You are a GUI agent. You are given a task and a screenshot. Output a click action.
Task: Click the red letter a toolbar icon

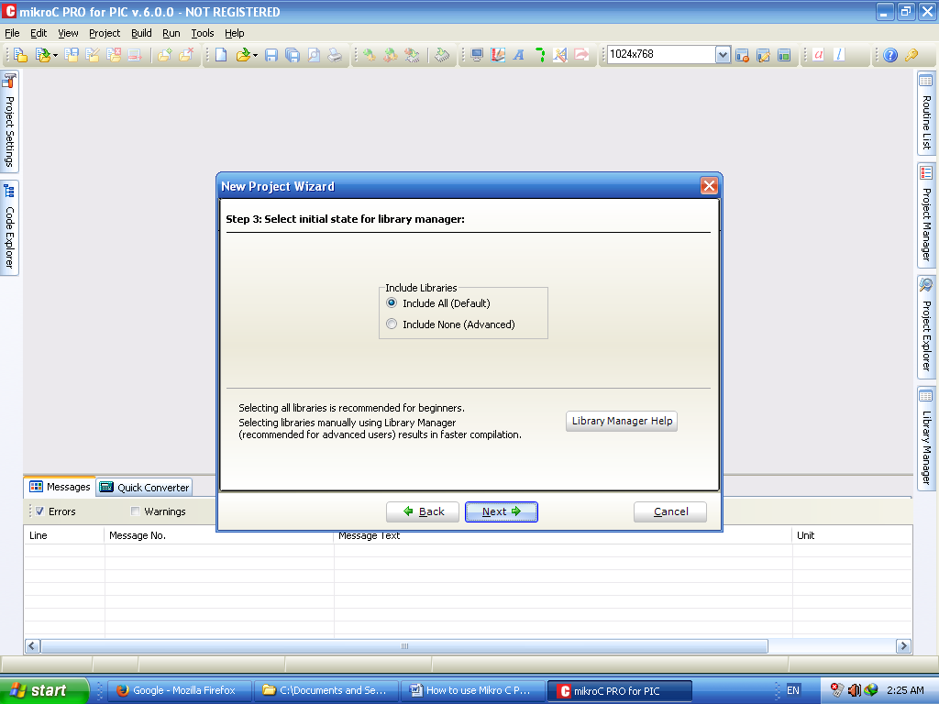[x=818, y=55]
